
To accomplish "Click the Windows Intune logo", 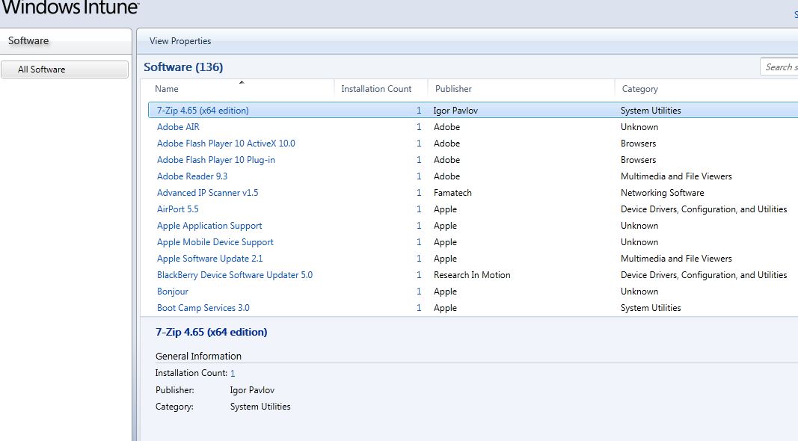I will (70, 7).
